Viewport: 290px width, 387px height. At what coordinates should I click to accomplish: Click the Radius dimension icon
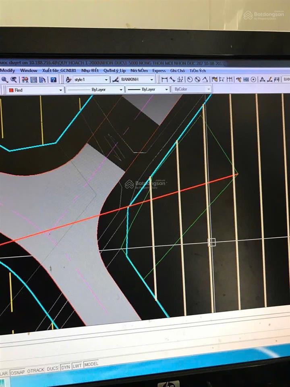(190, 79)
